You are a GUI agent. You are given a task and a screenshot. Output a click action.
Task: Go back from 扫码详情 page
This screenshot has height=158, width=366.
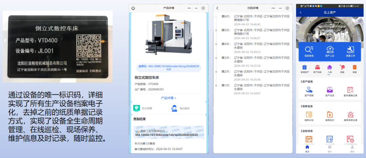(x=217, y=8)
